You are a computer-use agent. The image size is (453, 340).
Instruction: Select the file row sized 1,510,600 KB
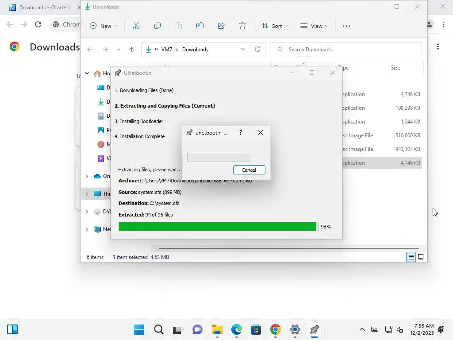pyautogui.click(x=381, y=135)
